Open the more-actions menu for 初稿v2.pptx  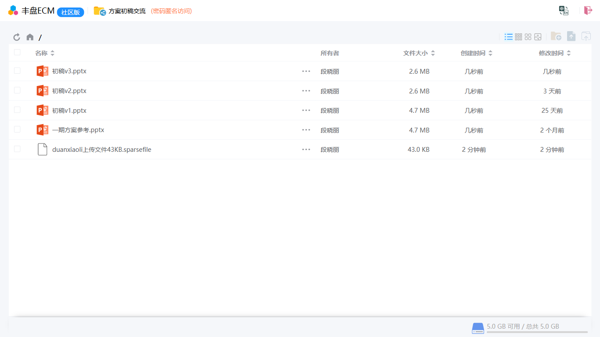[306, 91]
